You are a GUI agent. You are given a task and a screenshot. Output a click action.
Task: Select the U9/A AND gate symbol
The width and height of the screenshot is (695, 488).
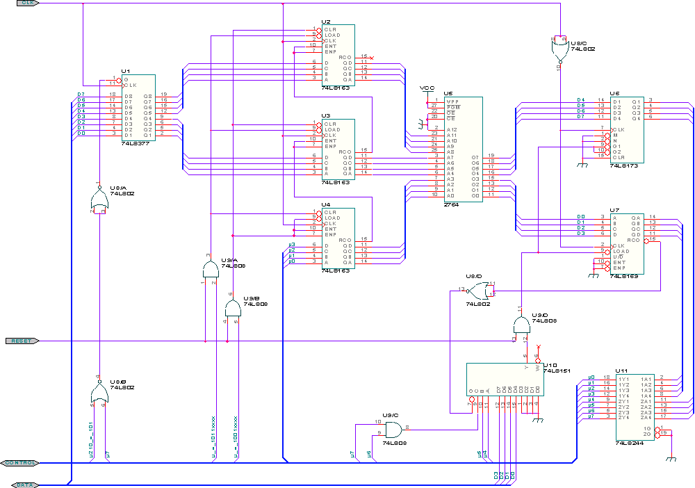point(211,269)
